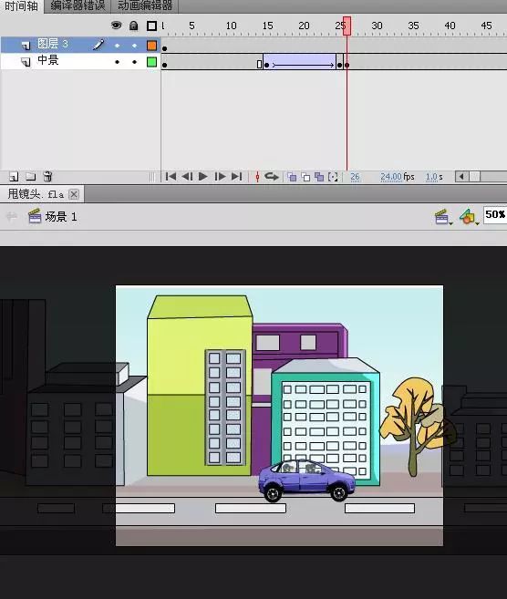The width and height of the screenshot is (507, 599).
Task: Open the Edit Scene dropdown
Action: pyautogui.click(x=443, y=217)
